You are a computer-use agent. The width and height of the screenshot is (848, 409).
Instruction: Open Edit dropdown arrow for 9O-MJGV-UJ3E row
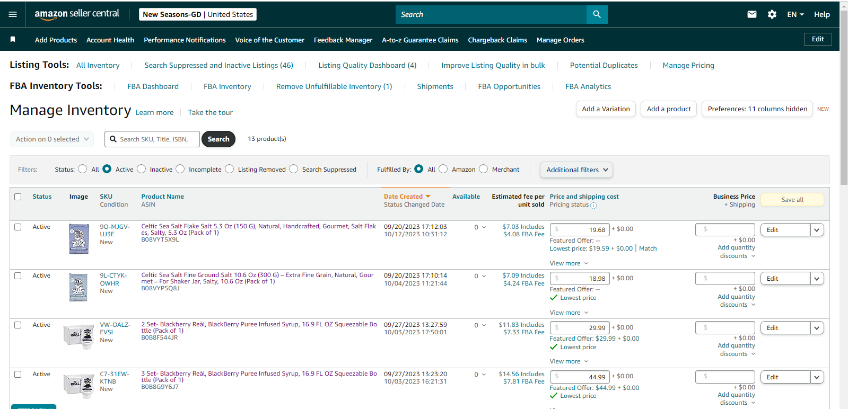[x=817, y=230]
